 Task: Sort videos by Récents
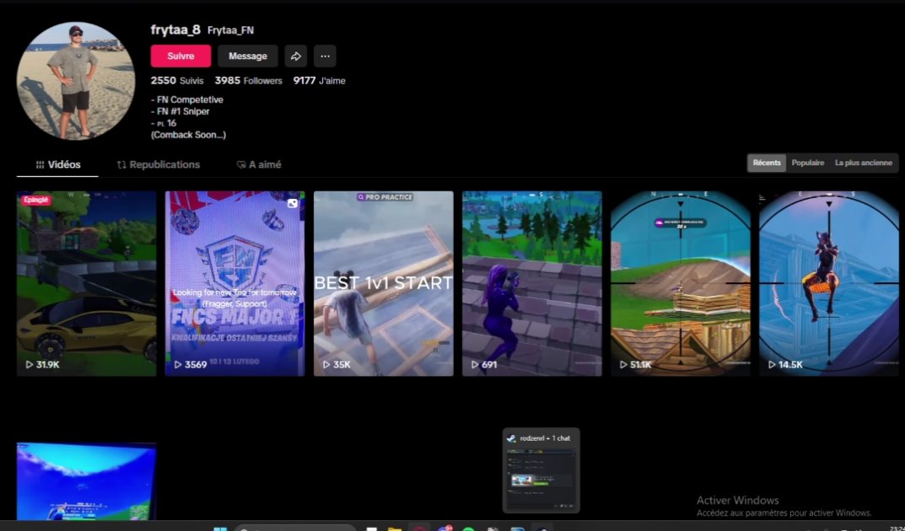coord(767,163)
